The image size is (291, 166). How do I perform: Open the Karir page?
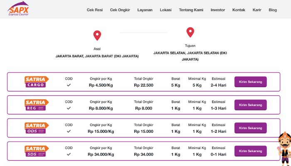tap(257, 10)
